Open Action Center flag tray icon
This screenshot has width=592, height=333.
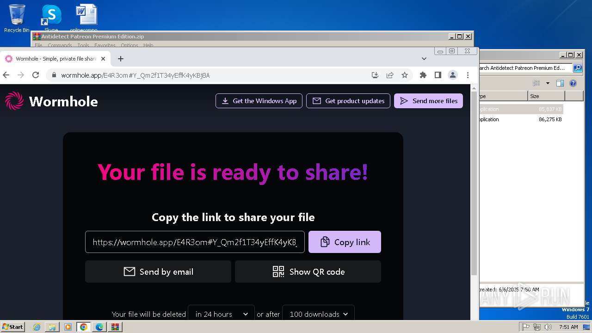coord(526,327)
